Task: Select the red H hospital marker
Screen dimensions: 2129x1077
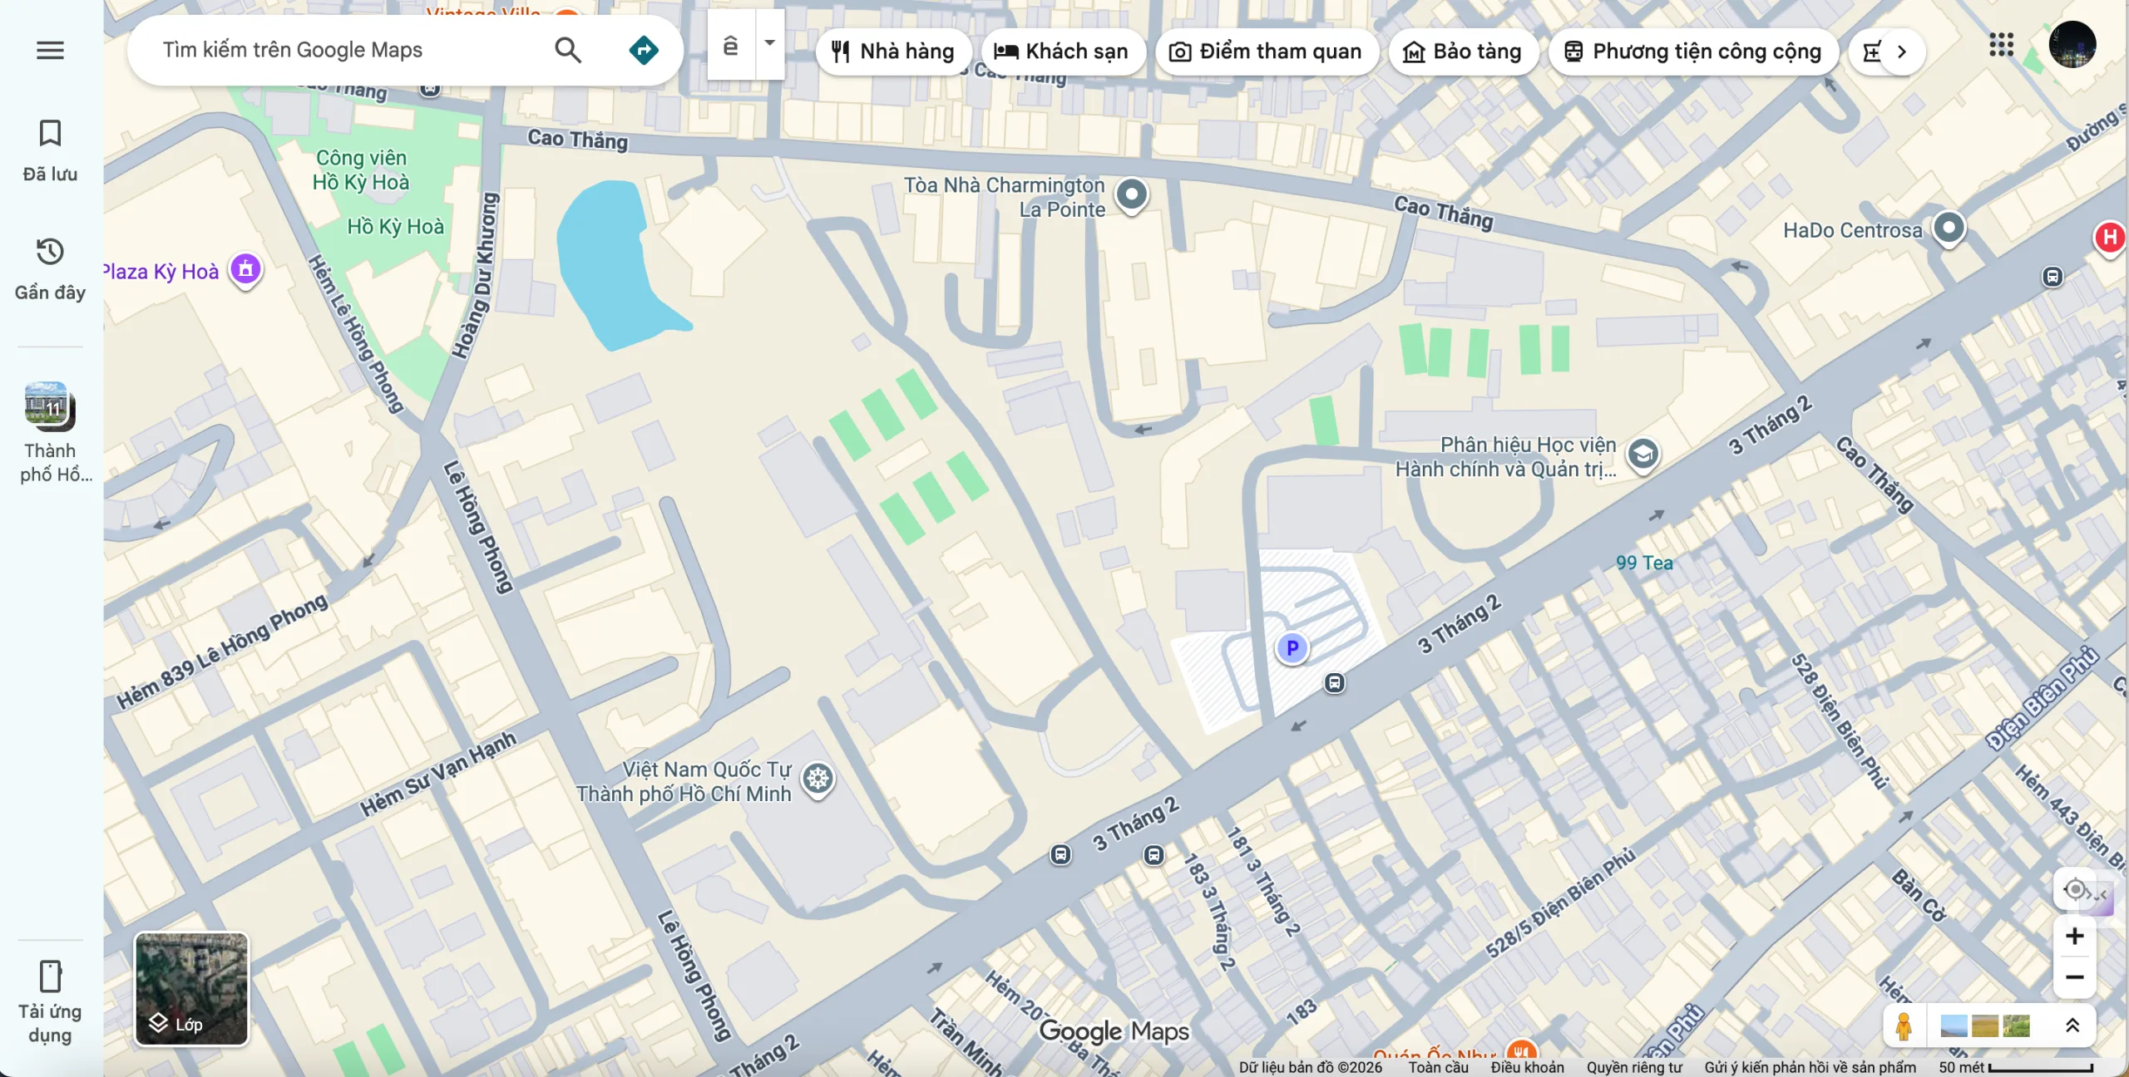Action: [x=2109, y=239]
